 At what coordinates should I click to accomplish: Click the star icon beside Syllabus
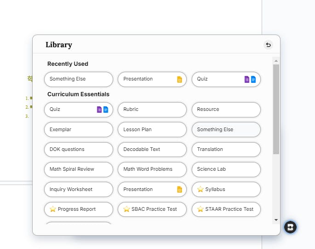tap(200, 189)
